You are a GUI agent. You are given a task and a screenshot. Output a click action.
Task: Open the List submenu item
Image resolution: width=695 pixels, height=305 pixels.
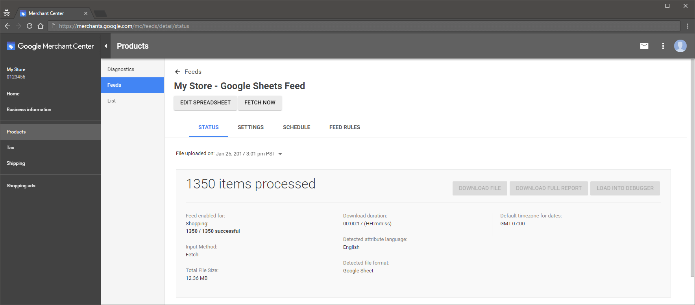coord(133,101)
